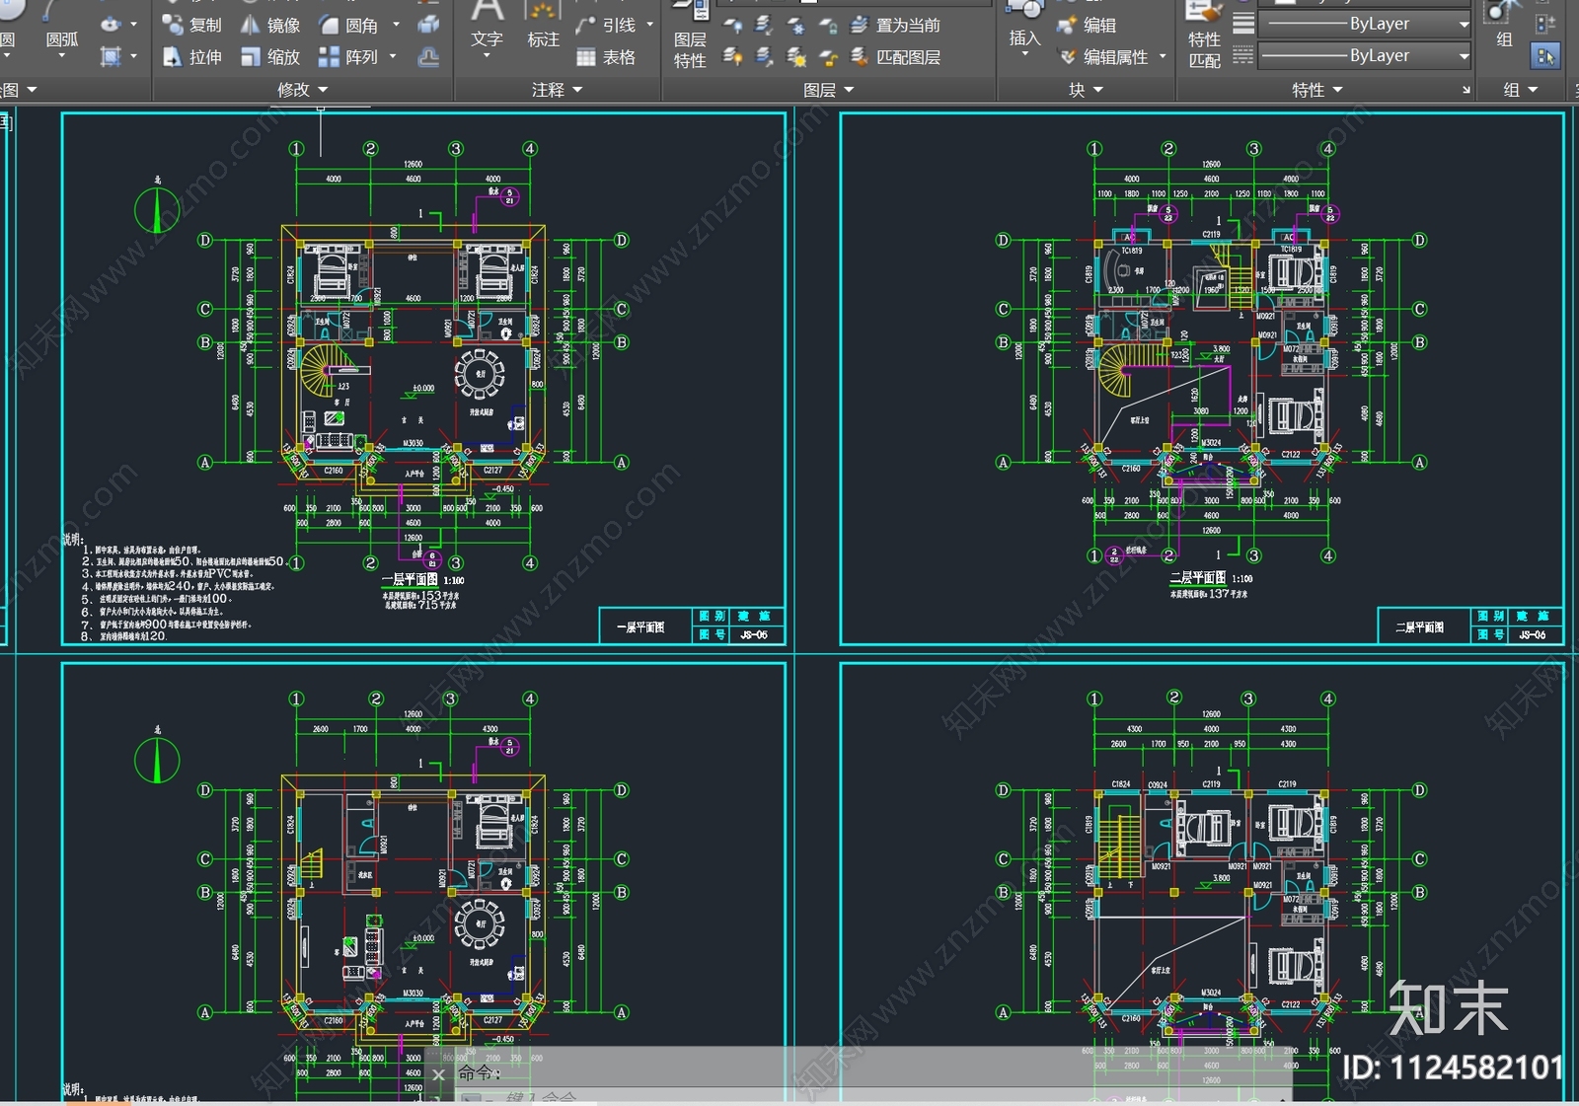Screen dimensions: 1579x1106
Task: Open Layer Properties (图层特性) manager
Action: (x=690, y=36)
